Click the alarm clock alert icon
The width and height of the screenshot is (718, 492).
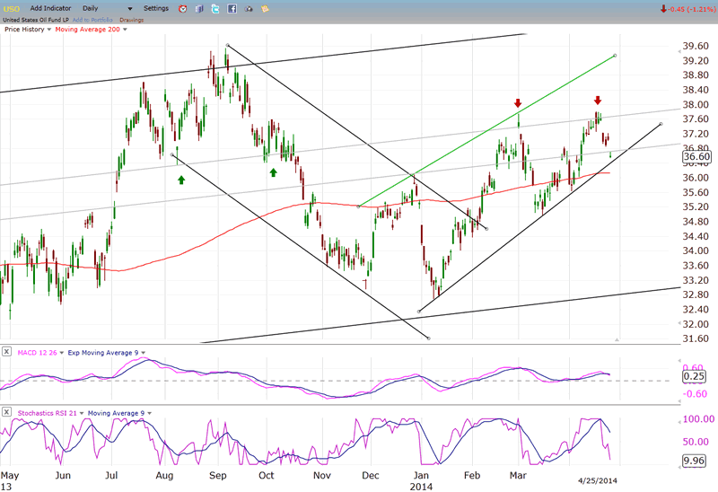click(x=184, y=8)
